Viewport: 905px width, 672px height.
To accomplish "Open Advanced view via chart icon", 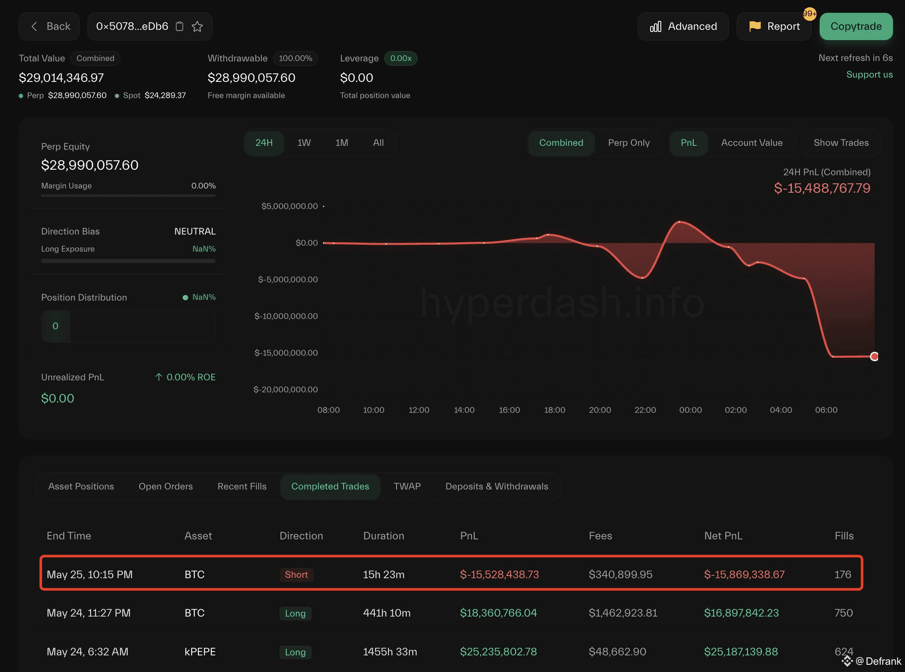I will tap(656, 26).
